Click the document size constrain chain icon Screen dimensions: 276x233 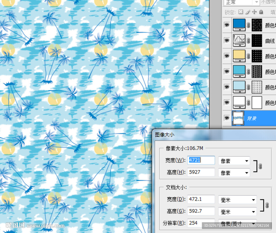pos(267,205)
